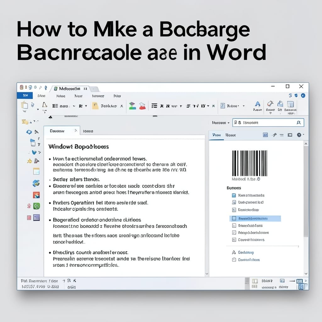This screenshot has height=322, width=322.
Task: Click the blue filled icon for Kamcothedants
Action: pos(234,195)
